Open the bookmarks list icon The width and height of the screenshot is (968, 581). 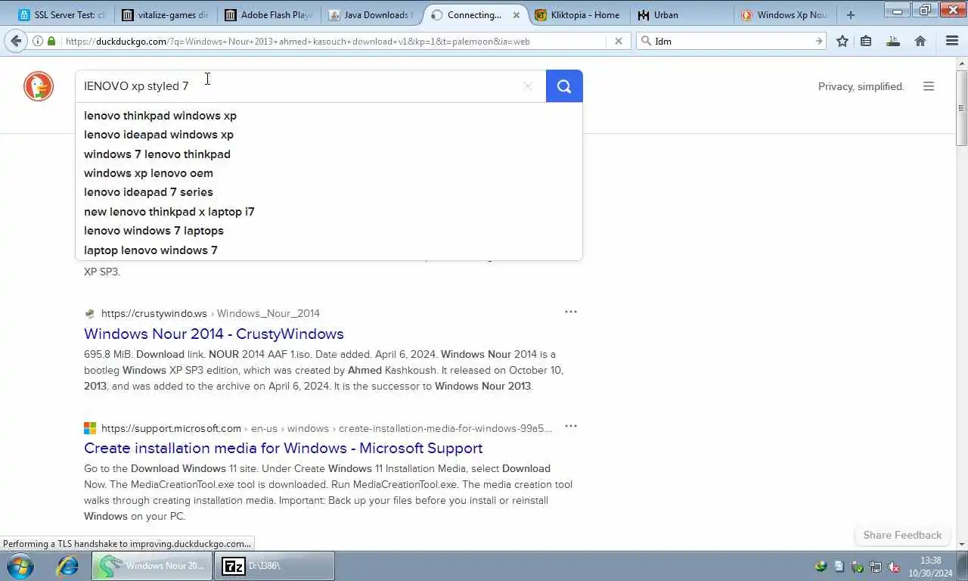pos(866,42)
